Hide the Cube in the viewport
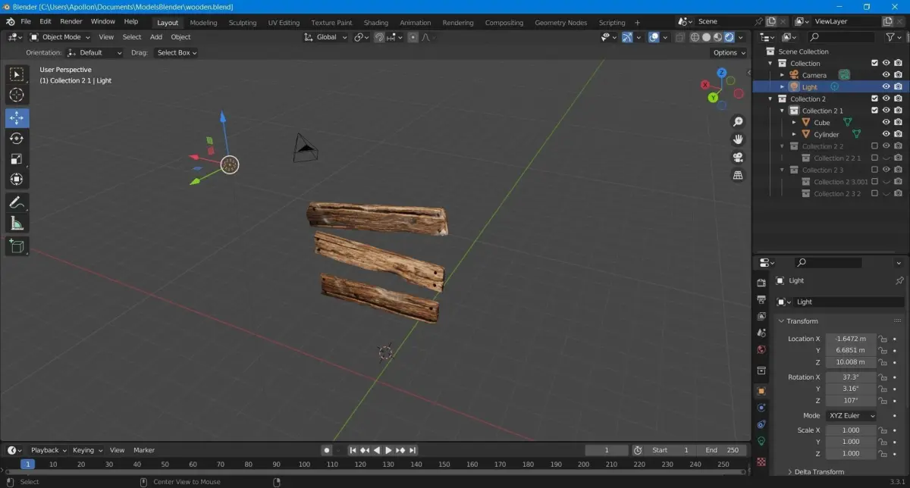 886,122
